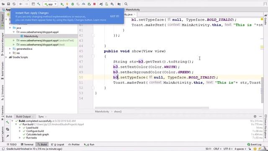The height and width of the screenshot is (151, 268).
Task: Collapse the 'Build: completed successfully' node
Action: [x=12, y=121]
